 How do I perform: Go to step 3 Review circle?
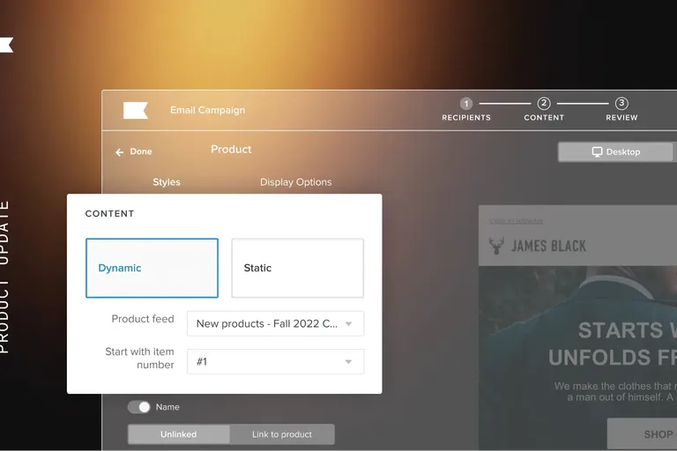[621, 104]
